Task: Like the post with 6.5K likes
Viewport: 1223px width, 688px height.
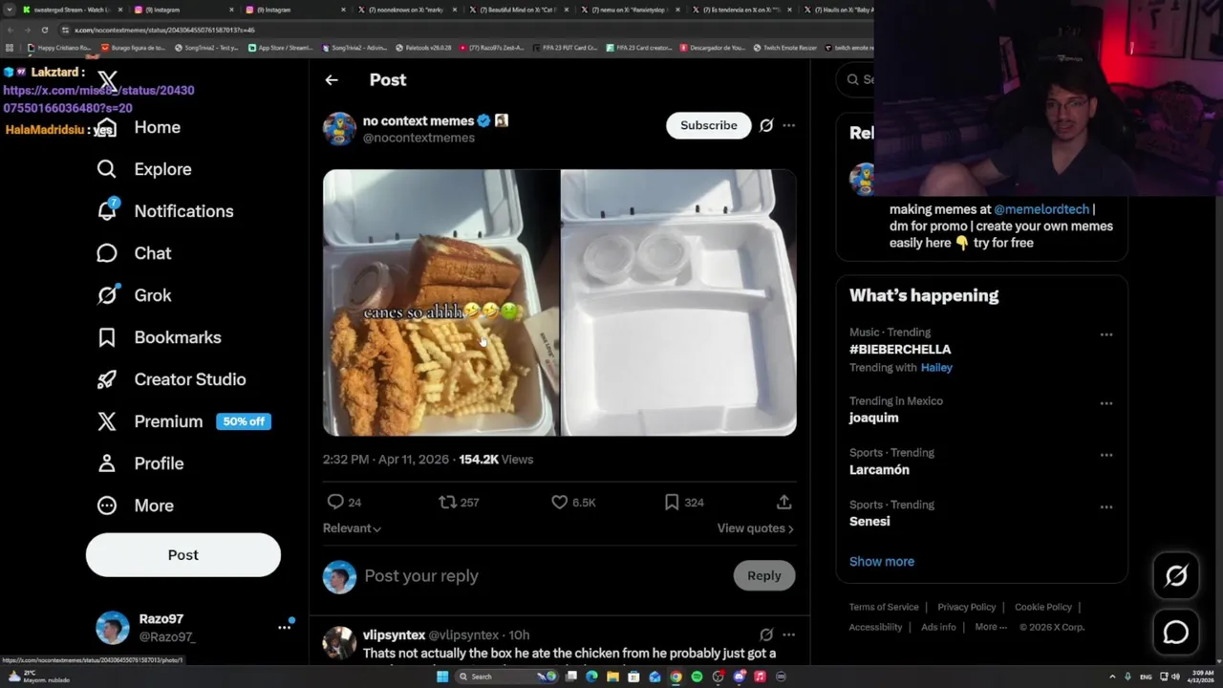Action: coord(560,502)
